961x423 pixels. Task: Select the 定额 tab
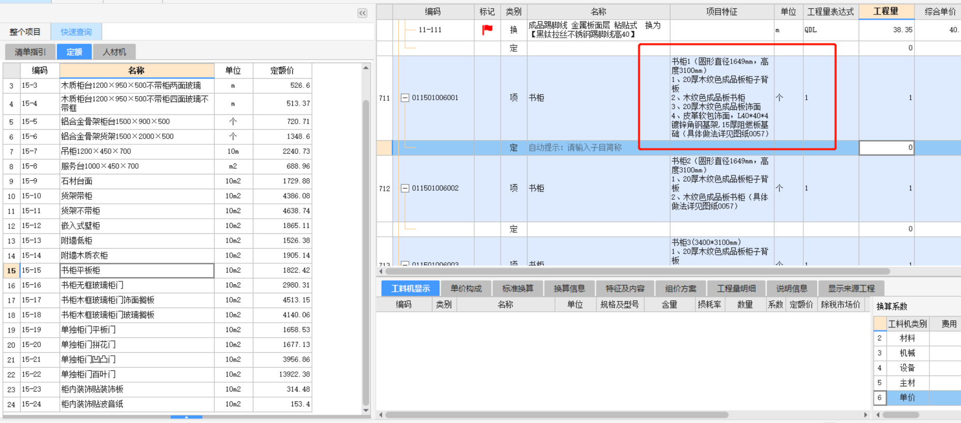click(74, 52)
